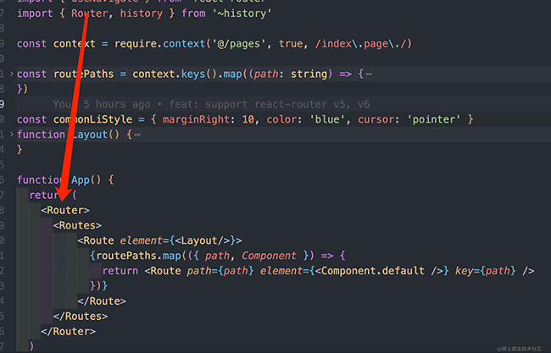
Task: Click the 'pointer' cursor string
Action: pyautogui.click(x=434, y=119)
